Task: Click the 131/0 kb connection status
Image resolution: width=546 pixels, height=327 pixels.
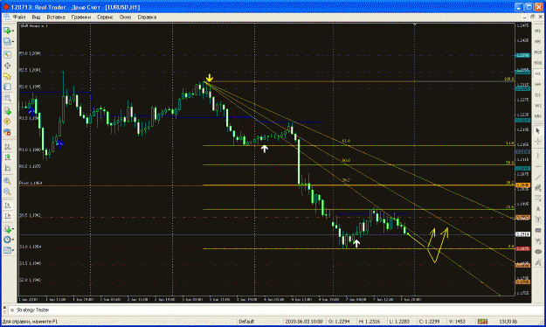Action: [508, 322]
